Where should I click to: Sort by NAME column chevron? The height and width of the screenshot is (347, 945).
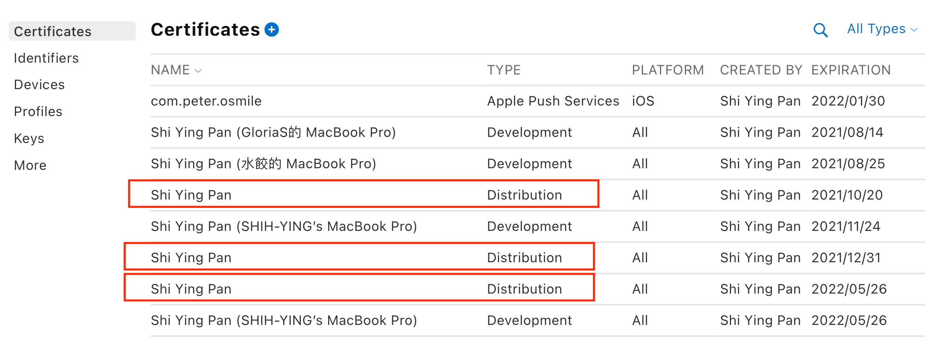[x=198, y=71]
